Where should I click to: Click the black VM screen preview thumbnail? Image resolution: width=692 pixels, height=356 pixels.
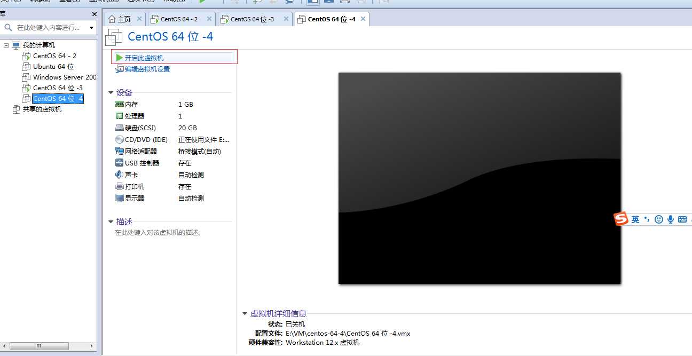(479, 178)
